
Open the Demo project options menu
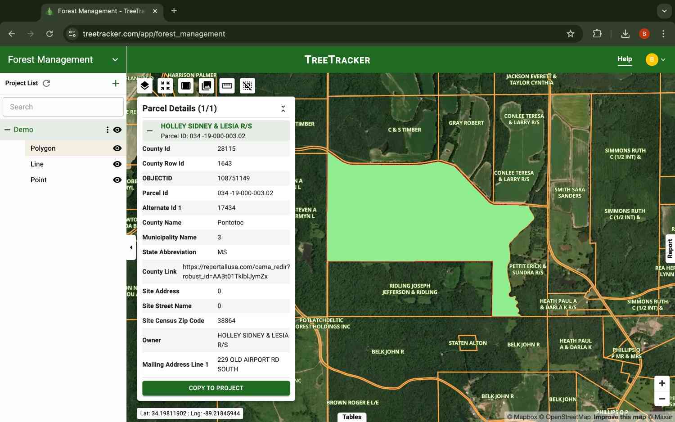tap(107, 130)
